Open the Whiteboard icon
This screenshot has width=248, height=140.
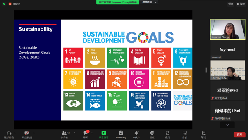click(x=184, y=133)
